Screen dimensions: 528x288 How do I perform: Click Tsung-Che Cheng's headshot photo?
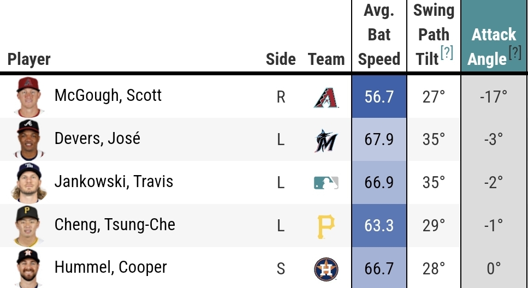[28, 225]
